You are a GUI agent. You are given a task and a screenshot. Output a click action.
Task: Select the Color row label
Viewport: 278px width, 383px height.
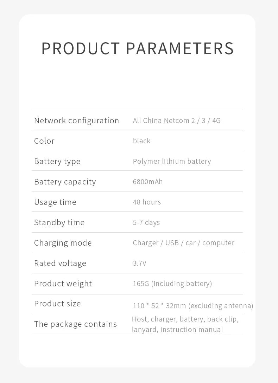(x=44, y=141)
